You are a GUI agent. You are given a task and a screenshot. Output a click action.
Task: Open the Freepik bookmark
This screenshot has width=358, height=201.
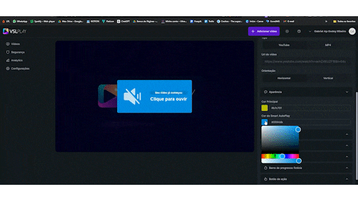point(196,21)
